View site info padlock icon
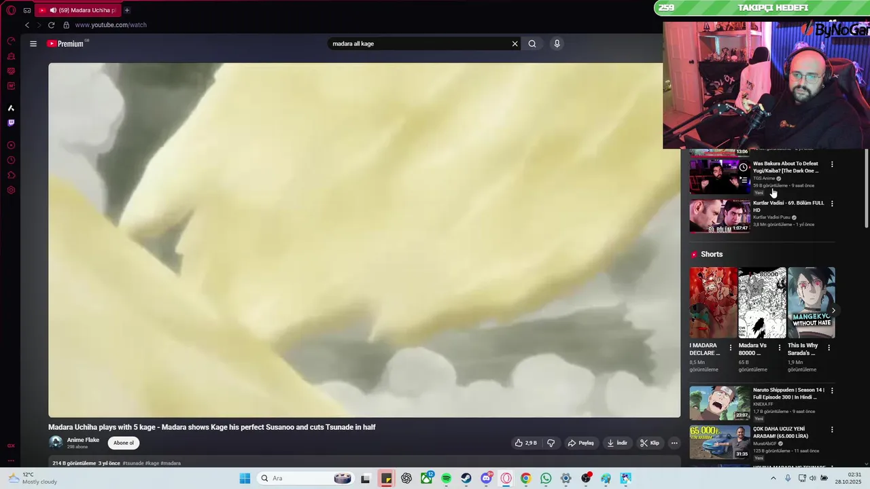870x489 pixels. tap(66, 25)
